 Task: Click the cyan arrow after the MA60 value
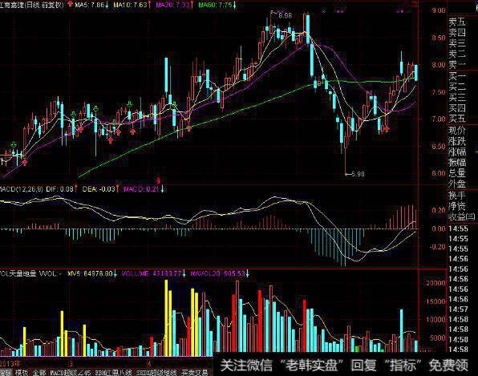coord(235,5)
